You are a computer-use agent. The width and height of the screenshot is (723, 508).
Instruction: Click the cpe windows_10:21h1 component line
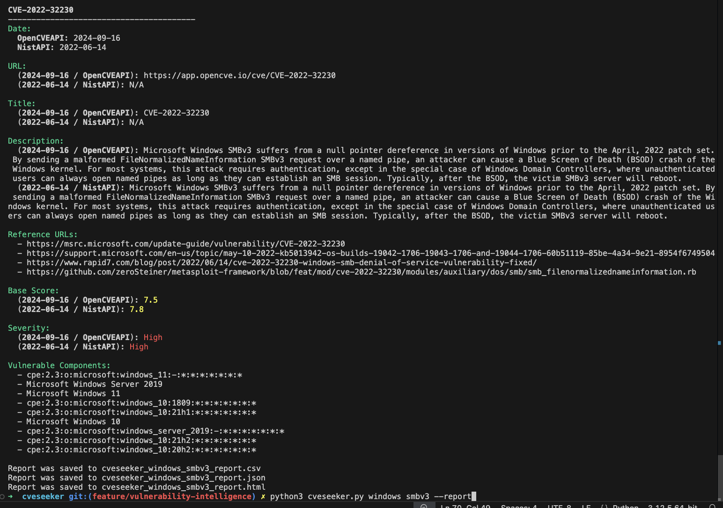tap(141, 412)
